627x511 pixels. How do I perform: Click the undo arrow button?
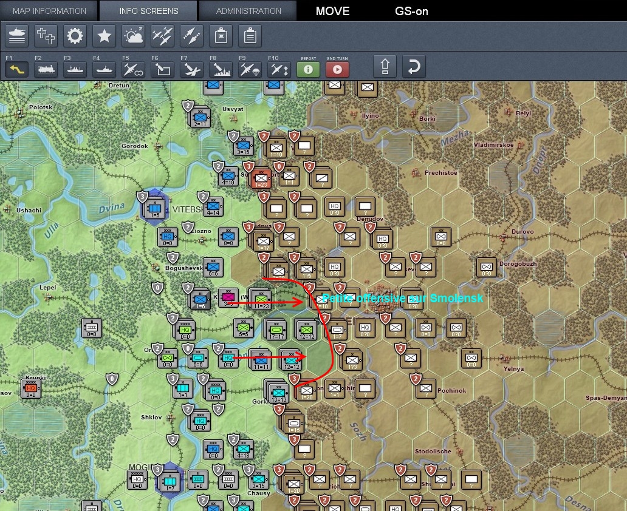[414, 66]
